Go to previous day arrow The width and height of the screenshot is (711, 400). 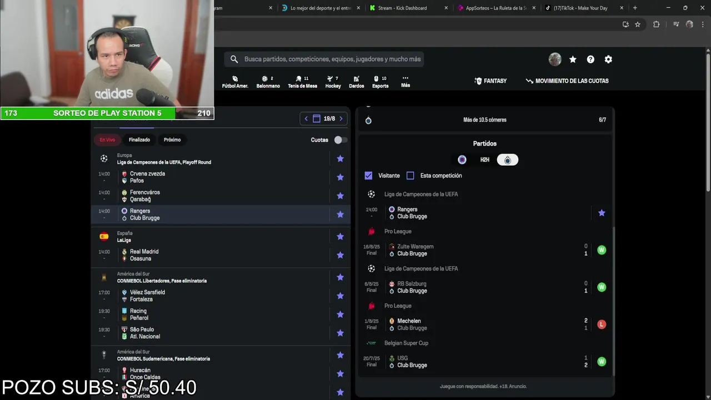point(306,118)
